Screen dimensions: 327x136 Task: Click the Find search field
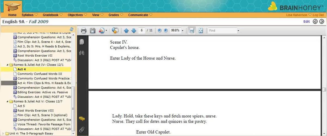pos(222,31)
